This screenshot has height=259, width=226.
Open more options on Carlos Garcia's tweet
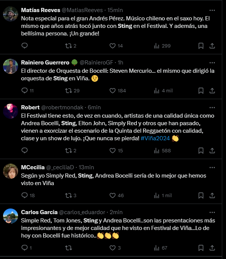point(212,212)
